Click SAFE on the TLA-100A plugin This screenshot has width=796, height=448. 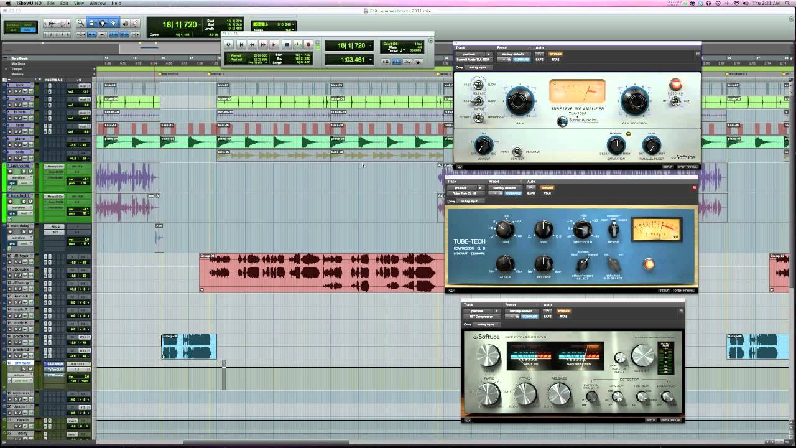point(539,60)
